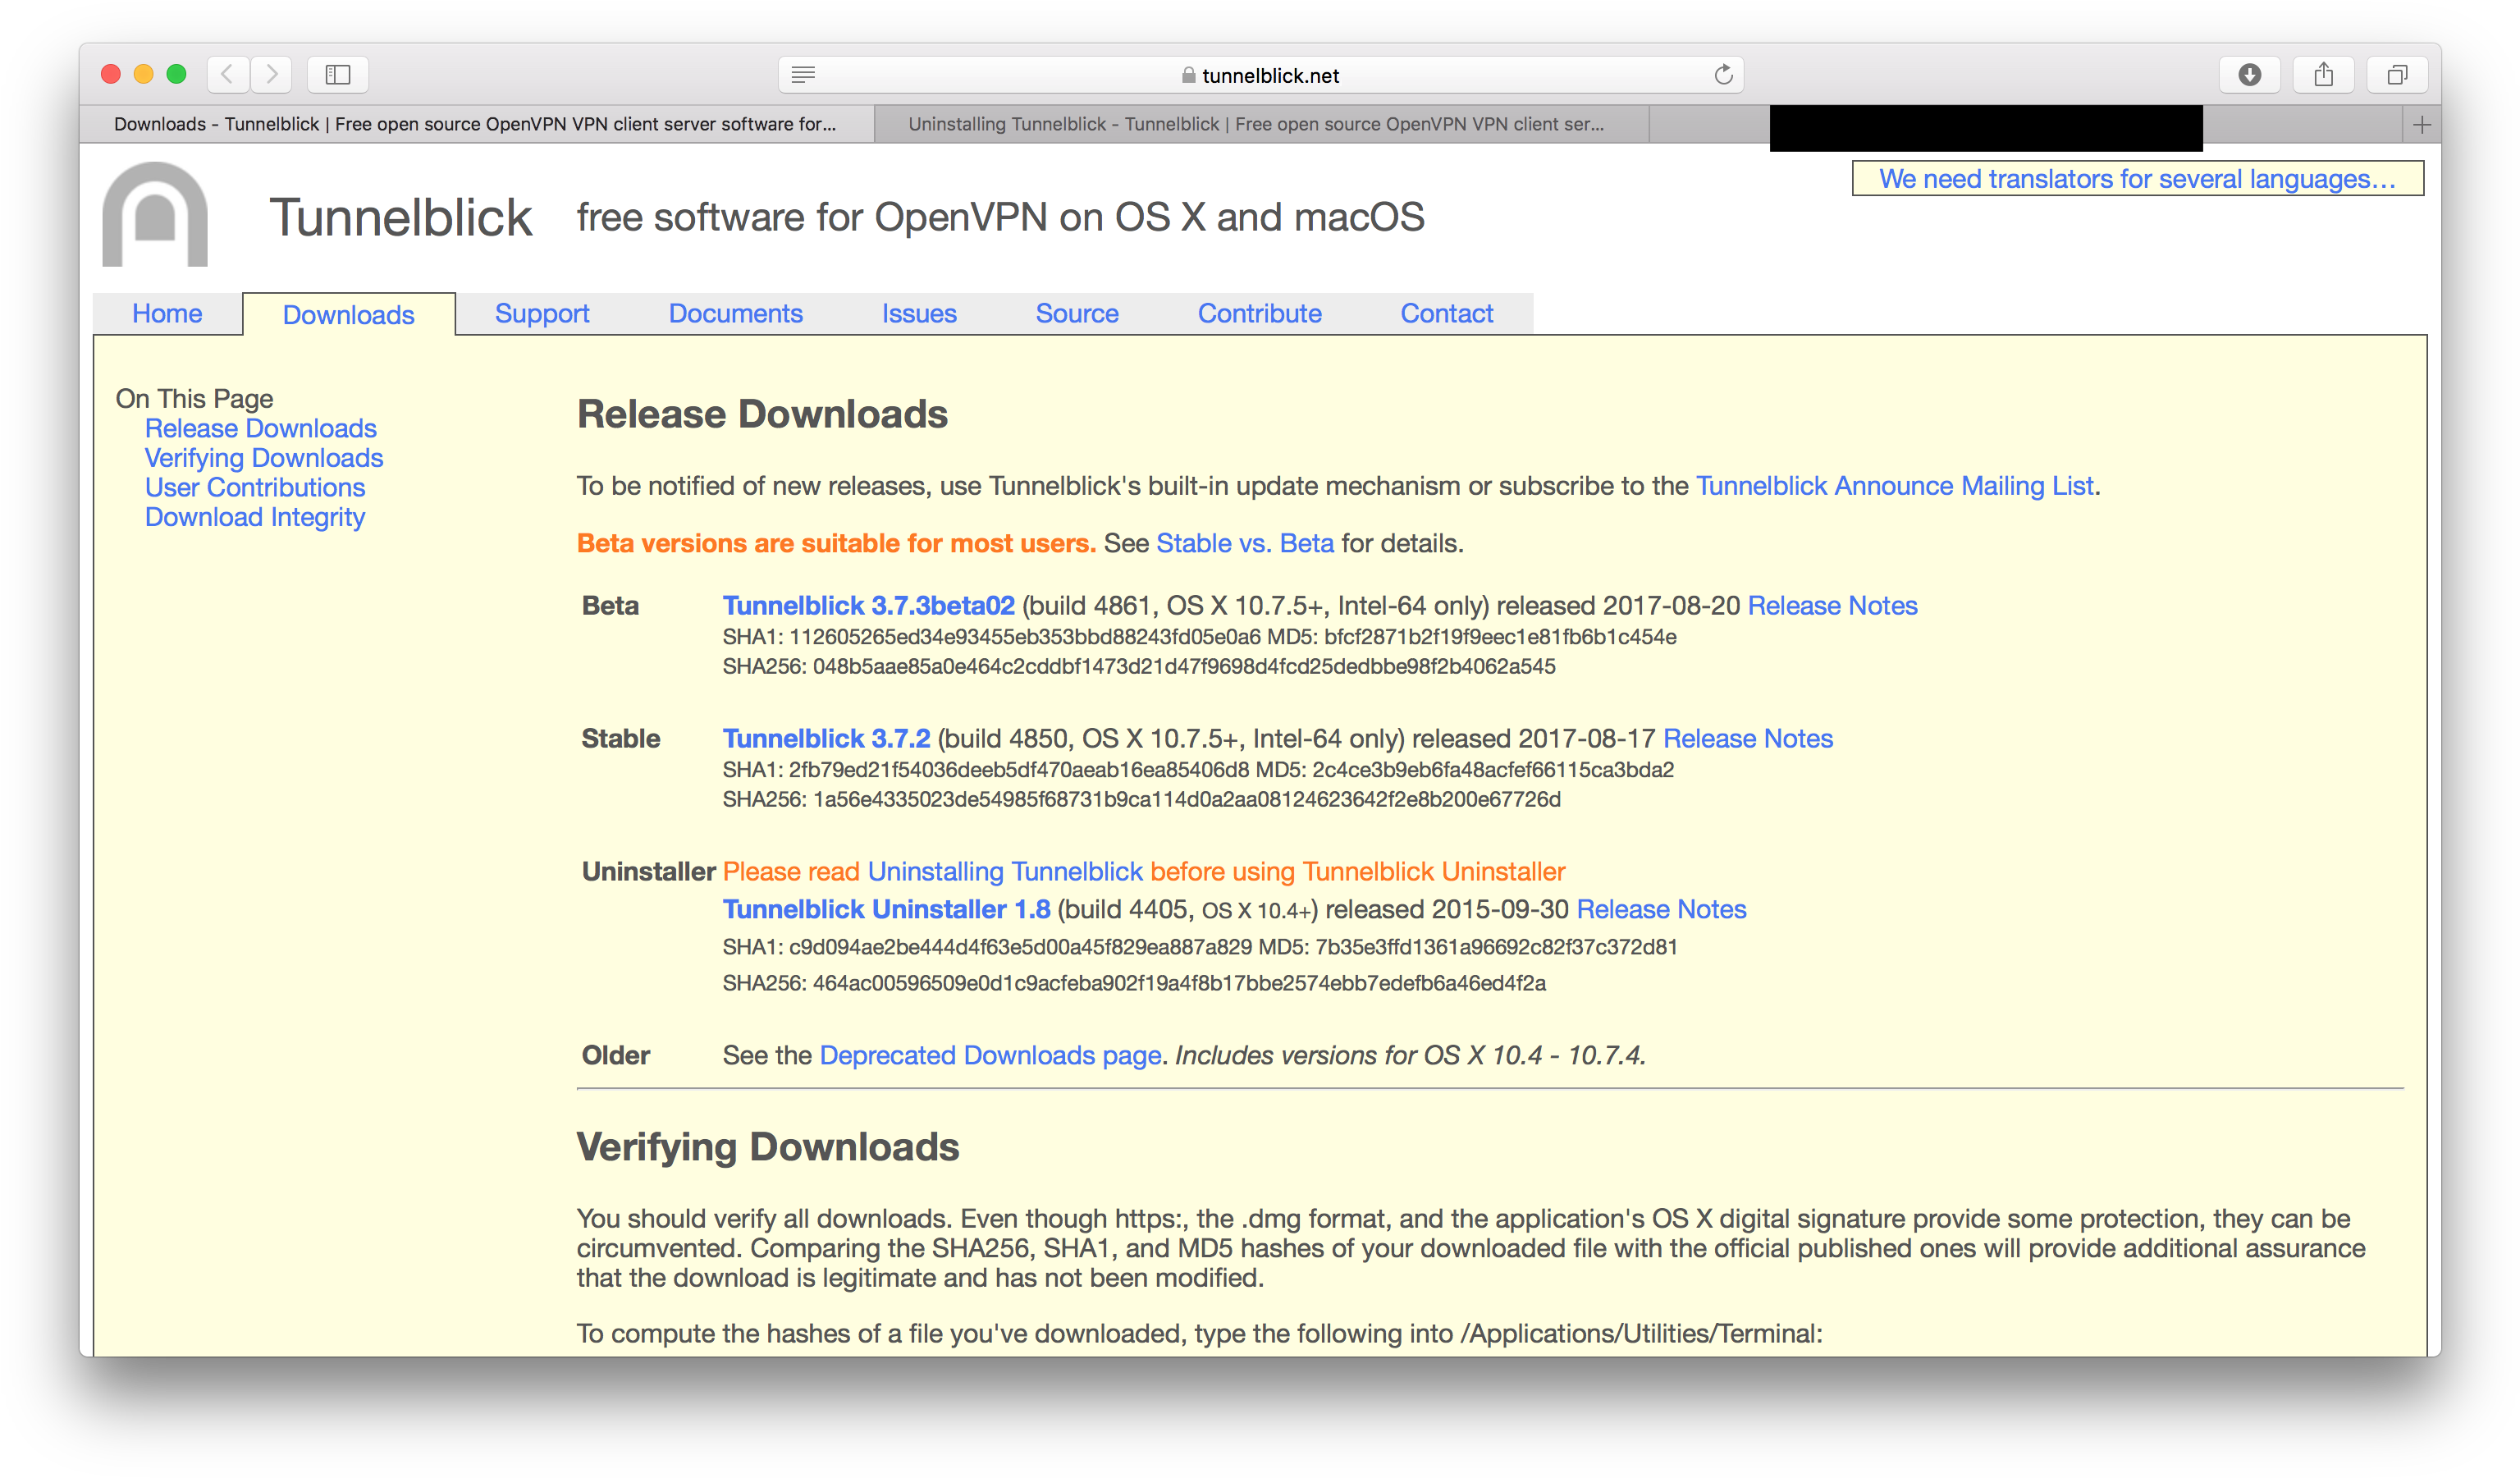Open the Support navigation tab
Image resolution: width=2520 pixels, height=1478 pixels.
pos(542,313)
